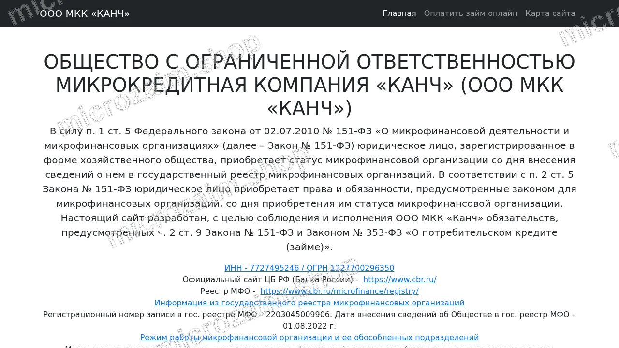The height and width of the screenshot is (348, 619).
Task: Click the Регистрационный номер записи 2203045009906 text
Action: pyautogui.click(x=309, y=320)
